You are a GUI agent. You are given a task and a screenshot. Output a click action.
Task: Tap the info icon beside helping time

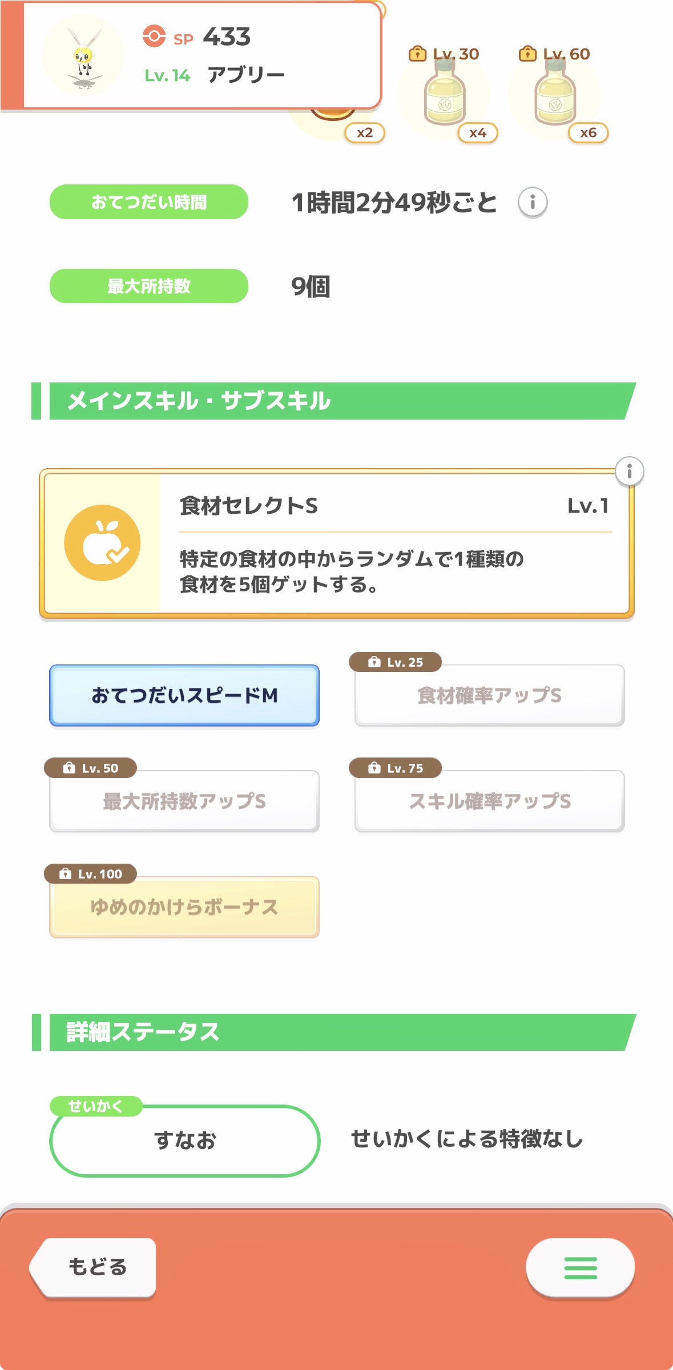532,202
